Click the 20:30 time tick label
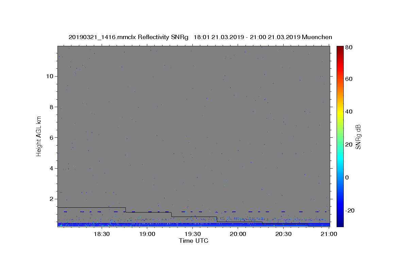 coord(284,234)
